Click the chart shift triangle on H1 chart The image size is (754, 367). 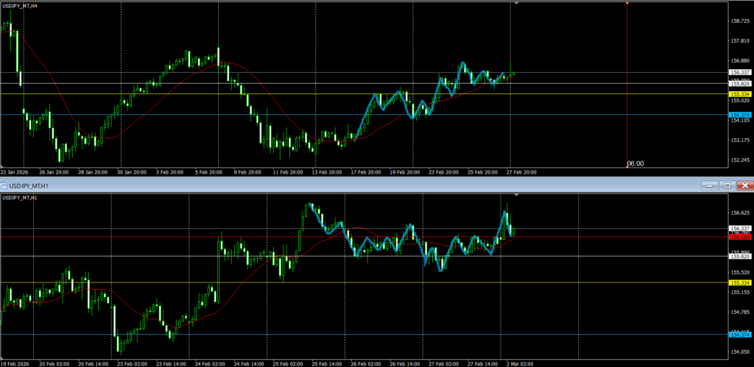click(517, 196)
